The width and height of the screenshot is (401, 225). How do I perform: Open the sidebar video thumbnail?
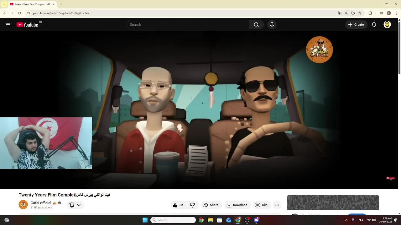333,202
